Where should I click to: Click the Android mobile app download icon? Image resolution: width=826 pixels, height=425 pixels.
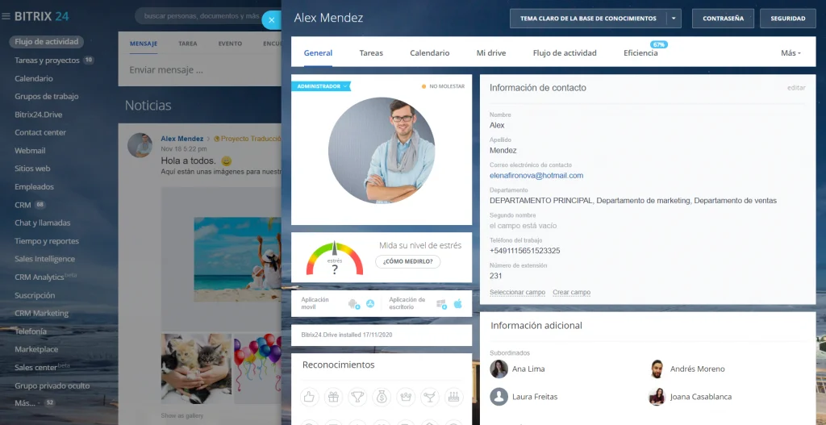pyautogui.click(x=353, y=303)
